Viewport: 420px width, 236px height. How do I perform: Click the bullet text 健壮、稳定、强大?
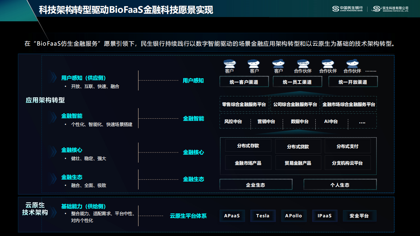coord(89,158)
